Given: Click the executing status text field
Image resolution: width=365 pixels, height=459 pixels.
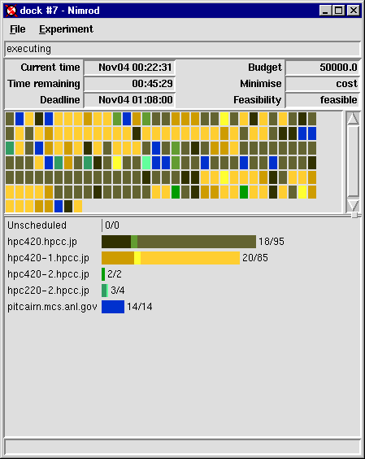Looking at the screenshot, I should click(182, 49).
